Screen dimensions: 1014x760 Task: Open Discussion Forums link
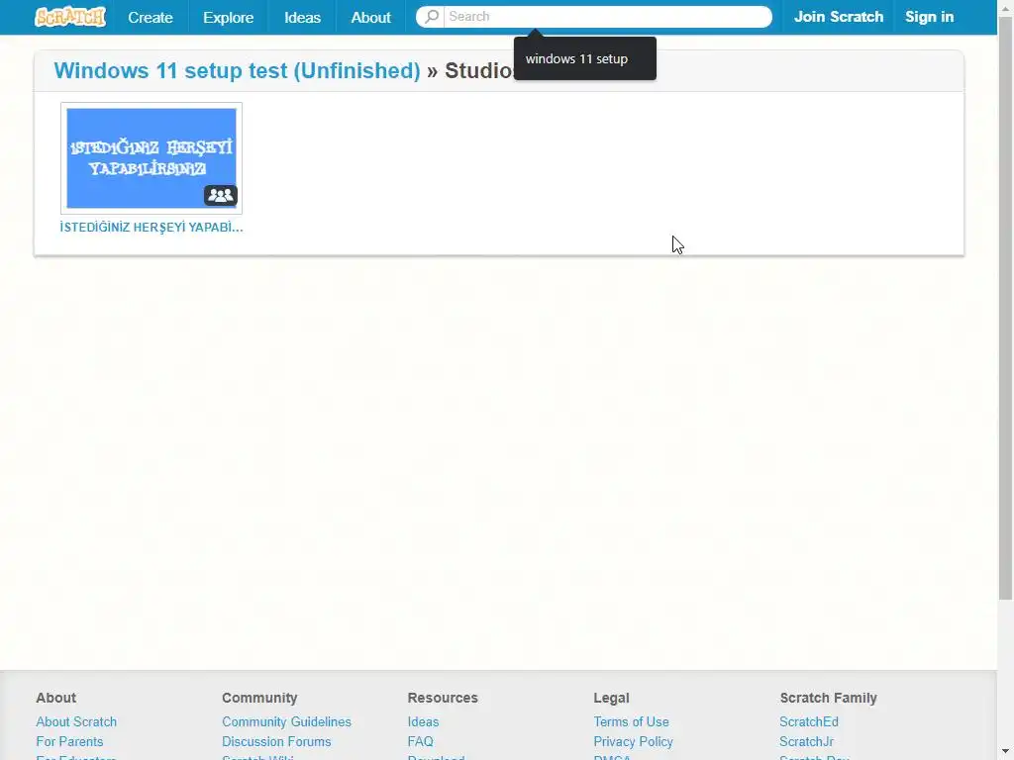[x=276, y=742]
